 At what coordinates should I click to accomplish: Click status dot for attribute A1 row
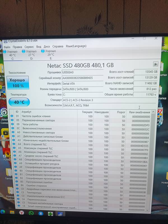pos(13,136)
